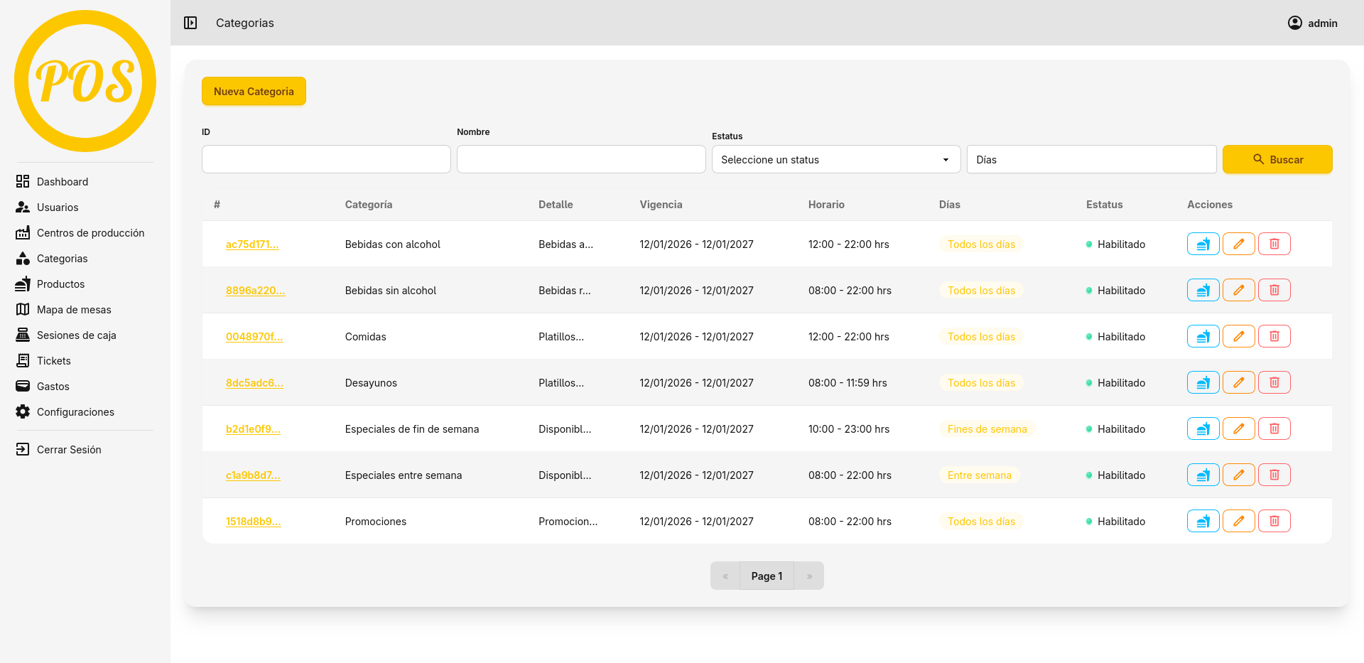1364x663 pixels.
Task: Open products for Especiales entre semana
Action: 1203,475
